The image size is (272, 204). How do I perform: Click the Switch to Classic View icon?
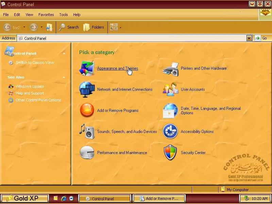pos(11,63)
